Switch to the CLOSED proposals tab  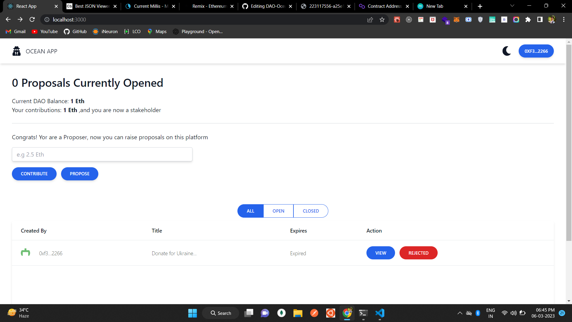(x=311, y=211)
